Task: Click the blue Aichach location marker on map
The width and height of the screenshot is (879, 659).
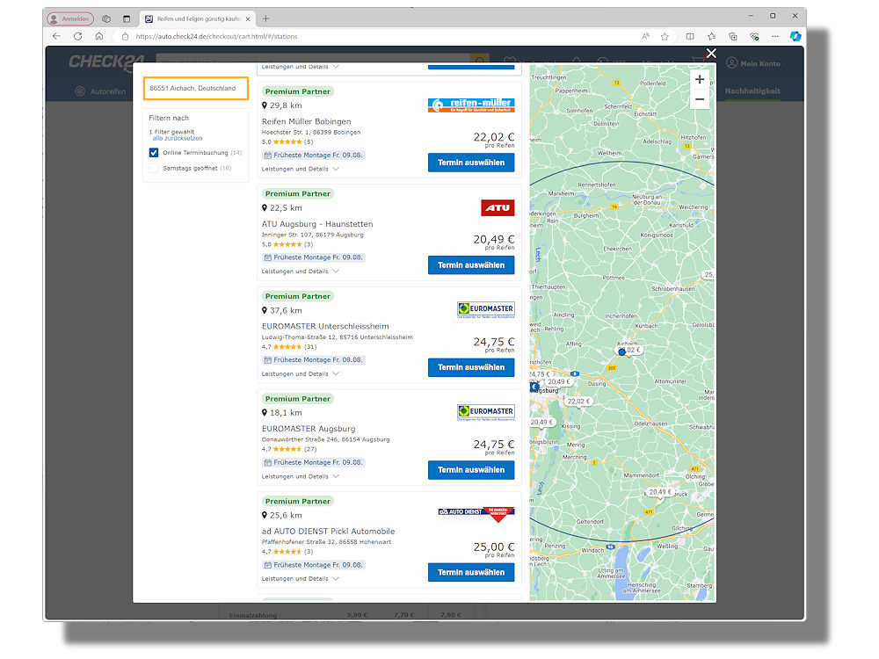Action: click(621, 352)
